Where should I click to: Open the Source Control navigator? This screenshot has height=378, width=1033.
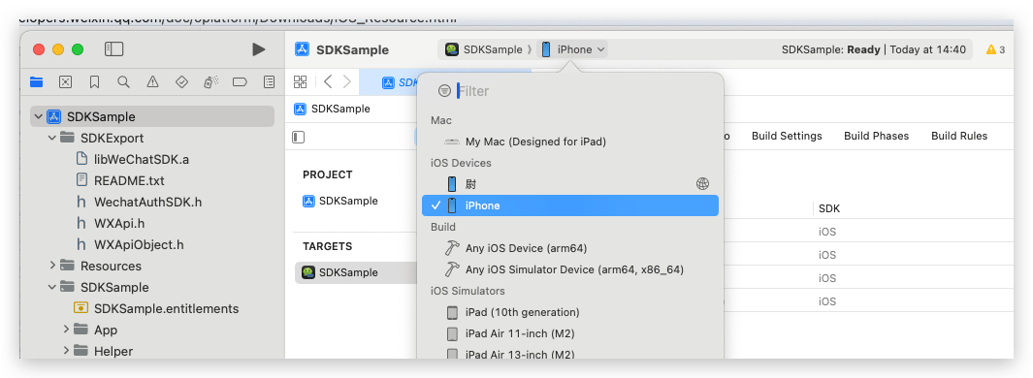[65, 81]
